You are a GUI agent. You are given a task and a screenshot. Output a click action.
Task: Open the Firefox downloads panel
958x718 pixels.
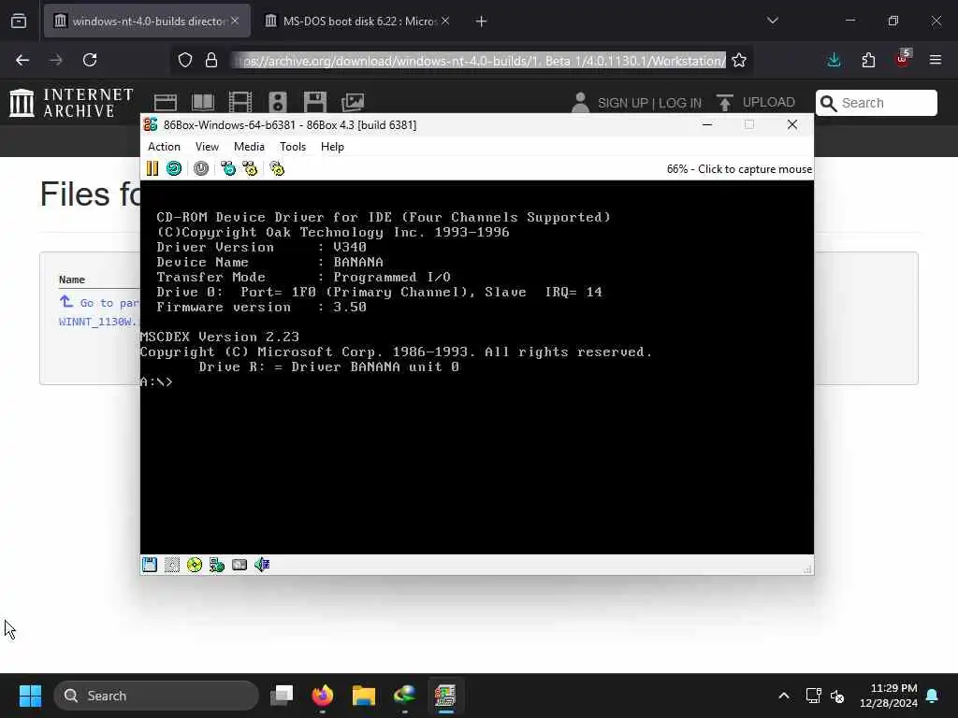[834, 60]
